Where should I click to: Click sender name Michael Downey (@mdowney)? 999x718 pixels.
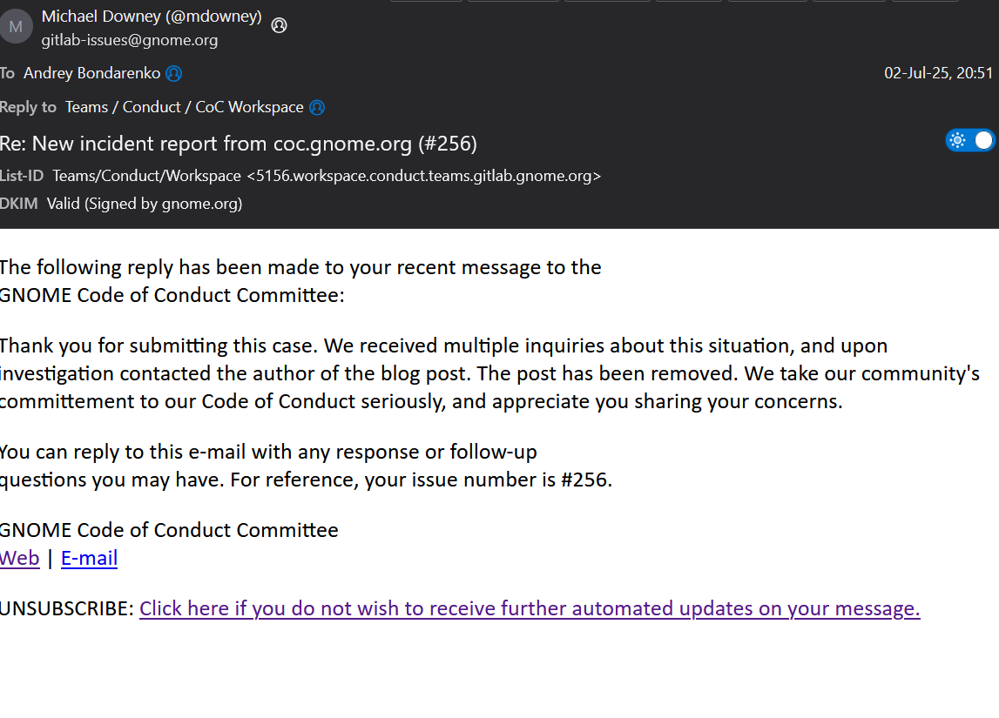click(x=152, y=17)
